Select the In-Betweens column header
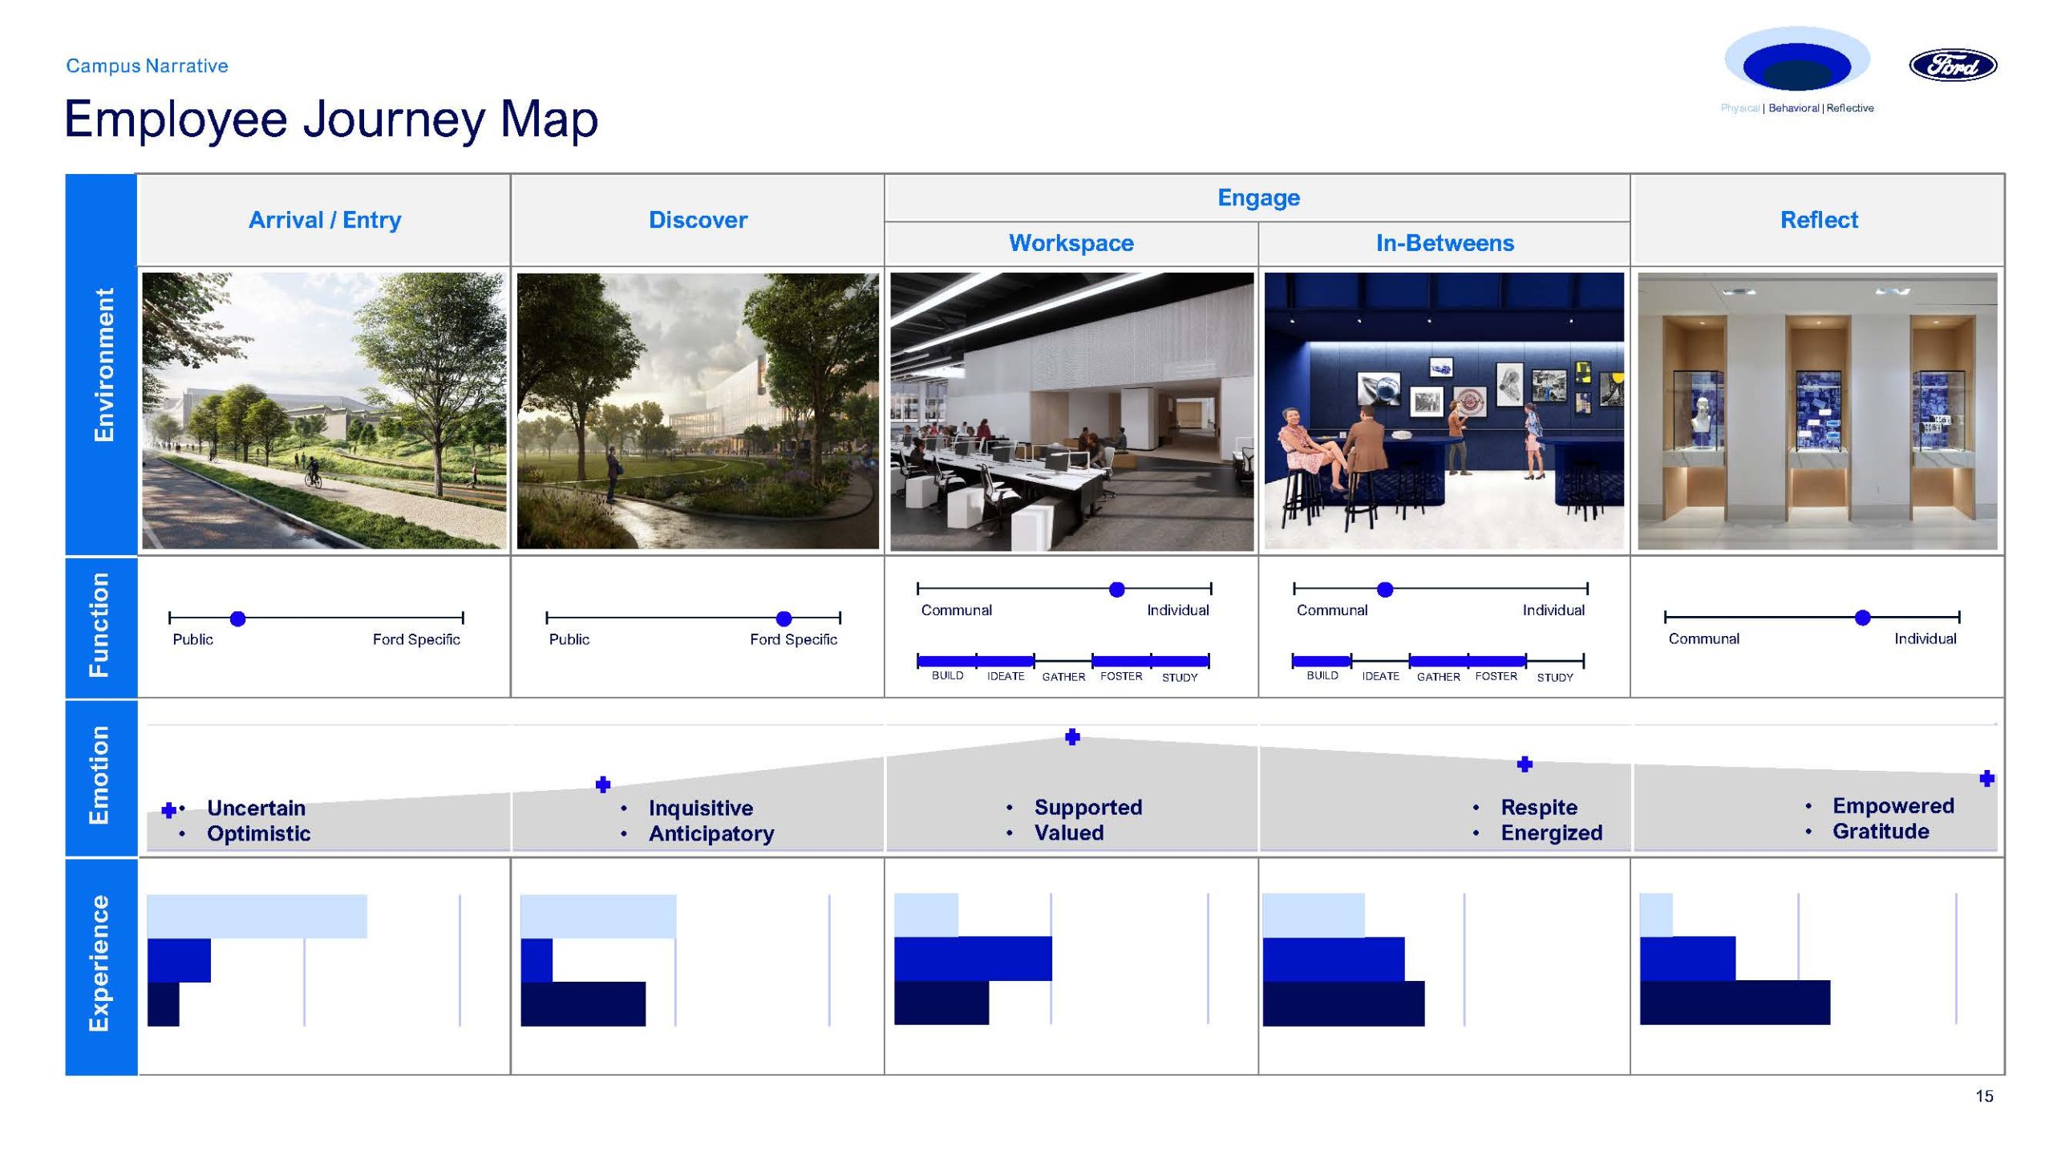The height and width of the screenshot is (1155, 2053). pos(1444,243)
